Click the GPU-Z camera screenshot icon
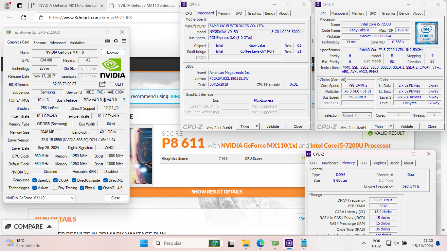 (107, 41)
